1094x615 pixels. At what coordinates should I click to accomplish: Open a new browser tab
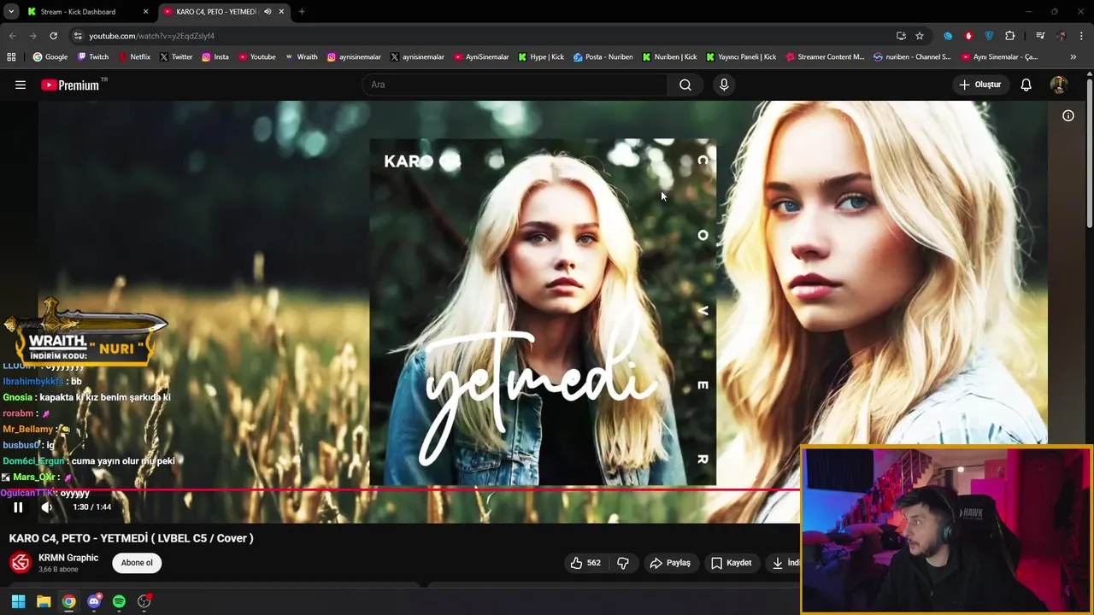coord(302,11)
